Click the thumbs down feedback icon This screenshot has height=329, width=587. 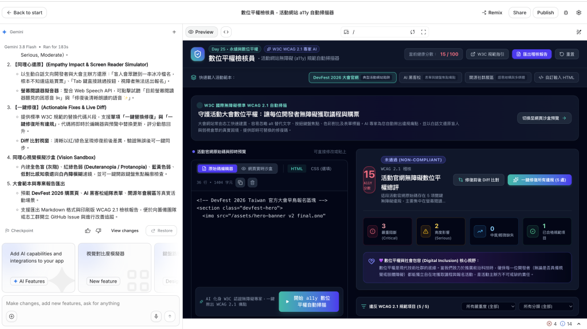99,230
